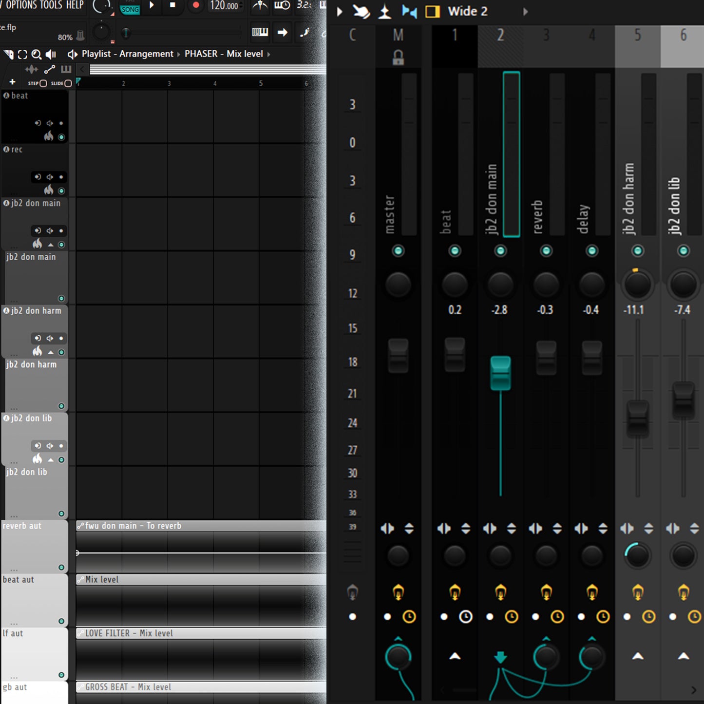Enable the STEP checkbox
The image size is (704, 704).
click(43, 83)
